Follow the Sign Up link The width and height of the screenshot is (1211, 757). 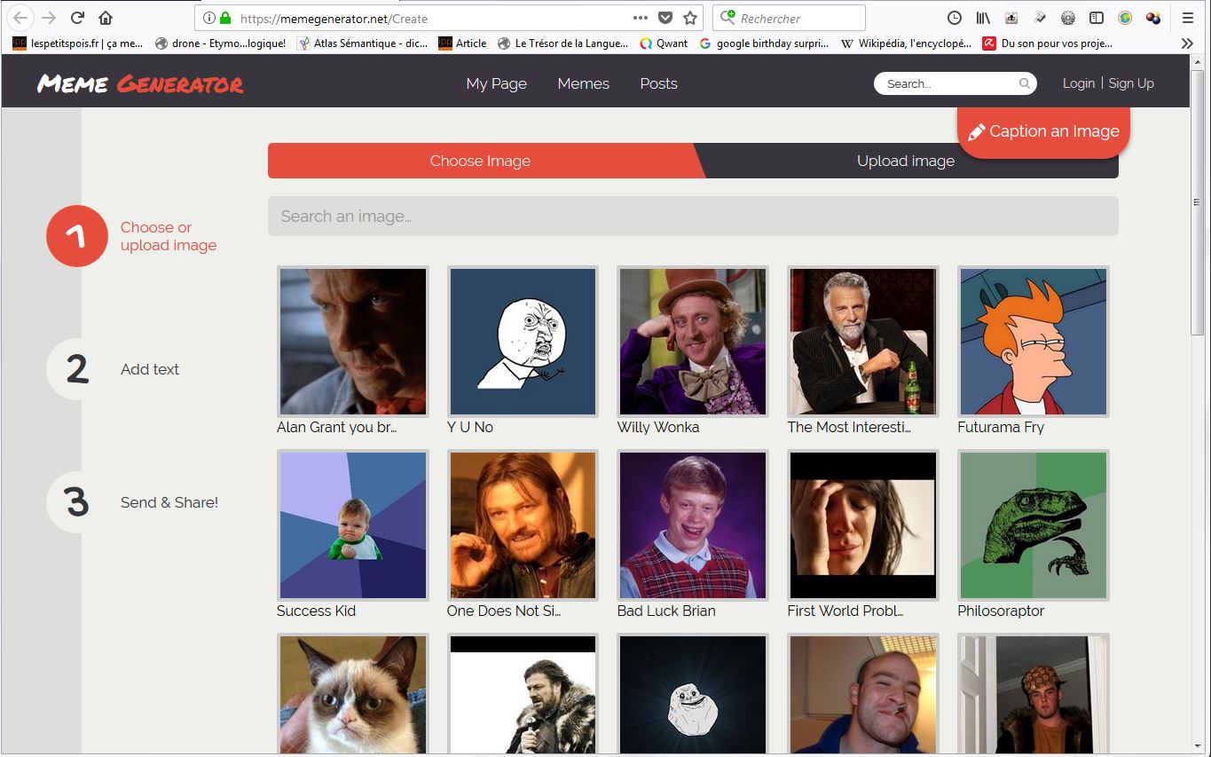coord(1131,83)
